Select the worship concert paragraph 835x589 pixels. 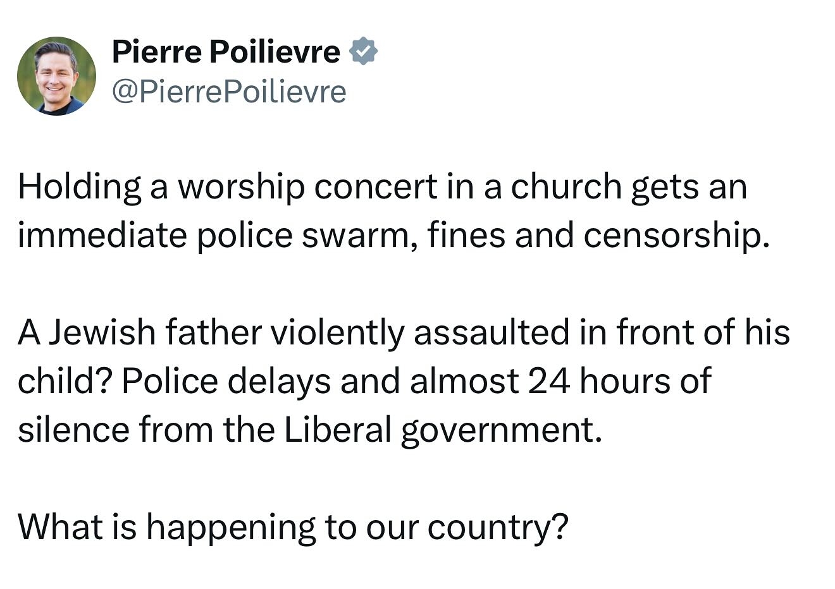pos(394,211)
